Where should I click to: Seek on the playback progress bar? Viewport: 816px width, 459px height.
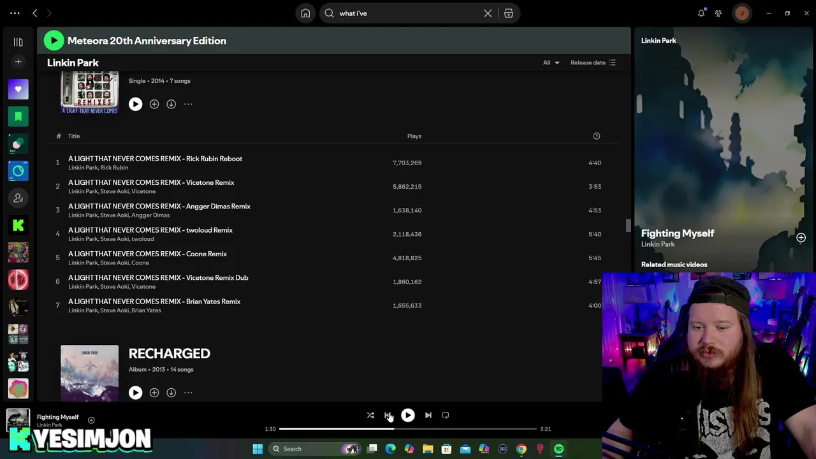coord(408,429)
